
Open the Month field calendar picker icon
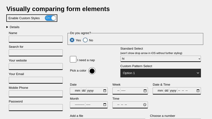[105, 105]
